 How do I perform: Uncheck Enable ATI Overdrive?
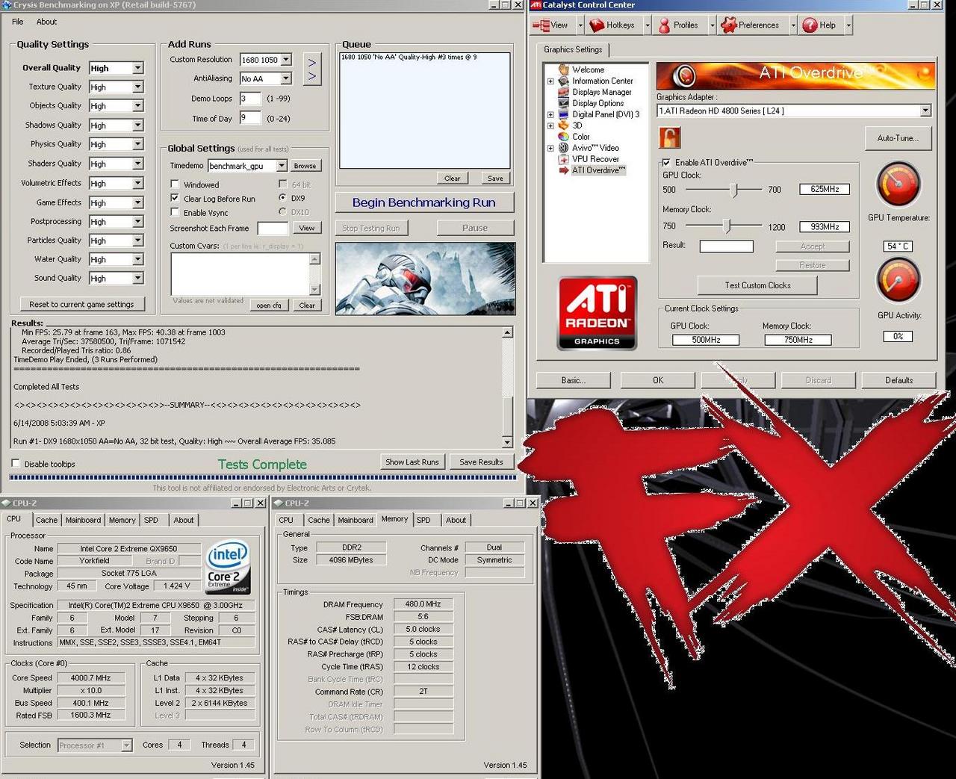pyautogui.click(x=666, y=162)
